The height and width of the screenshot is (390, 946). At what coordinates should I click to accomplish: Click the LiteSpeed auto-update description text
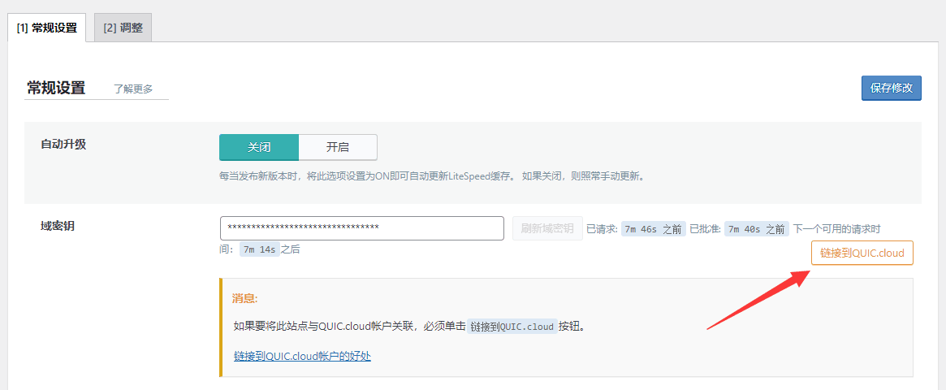click(431, 175)
